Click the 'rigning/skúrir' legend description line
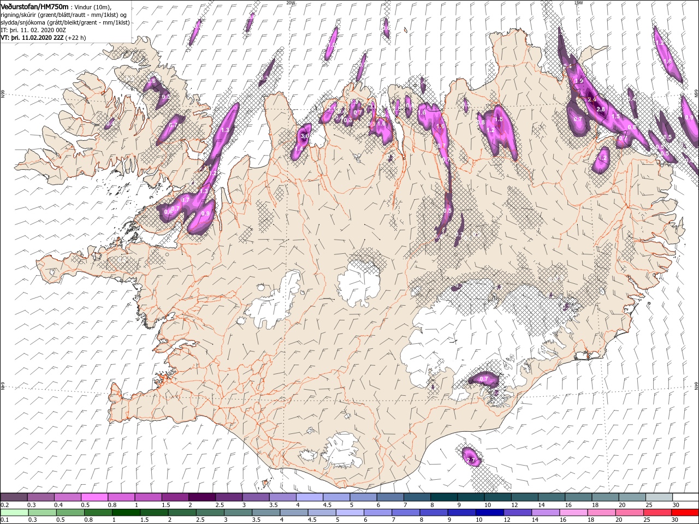 [64, 14]
